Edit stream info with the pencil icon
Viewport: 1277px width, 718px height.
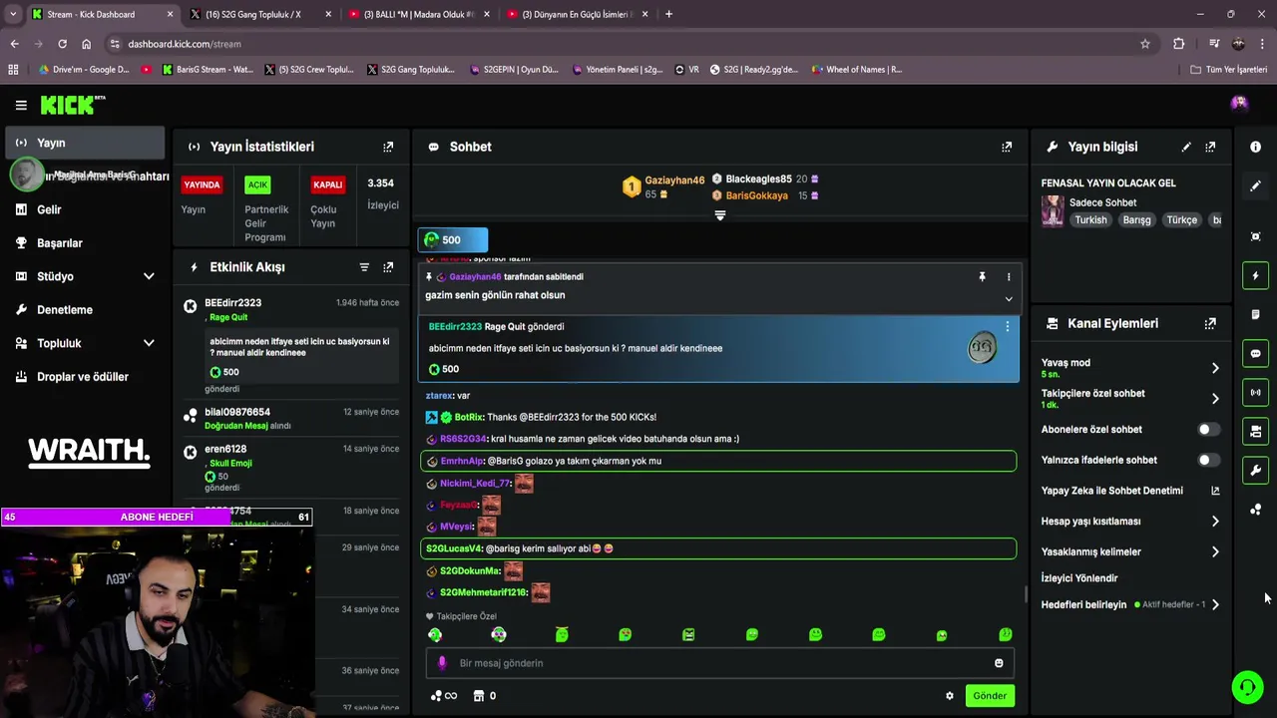(1186, 147)
